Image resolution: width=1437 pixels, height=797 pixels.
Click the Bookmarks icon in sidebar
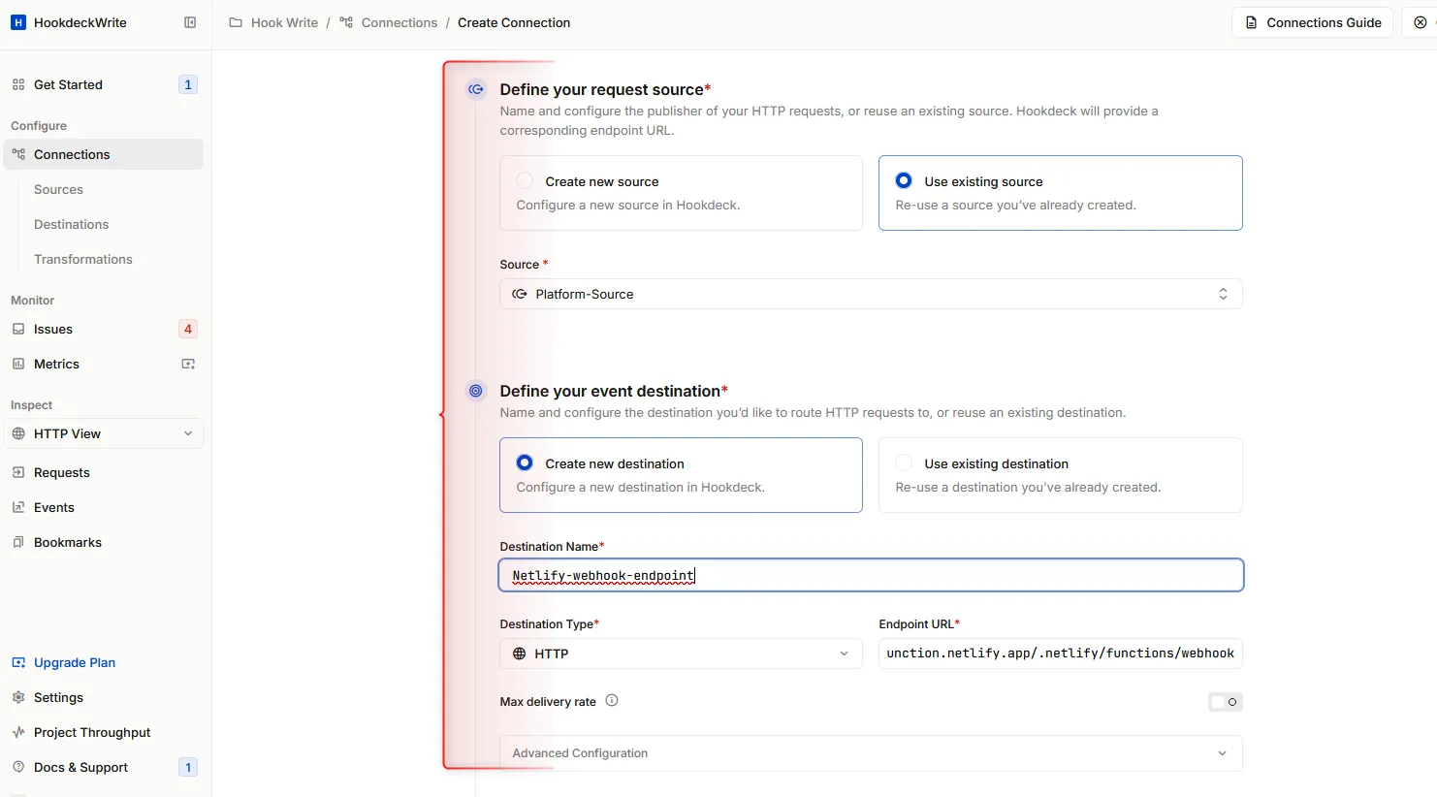coord(18,542)
